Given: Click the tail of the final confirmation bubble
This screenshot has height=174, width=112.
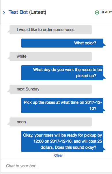Looking at the screenshot, I should 104,149.
